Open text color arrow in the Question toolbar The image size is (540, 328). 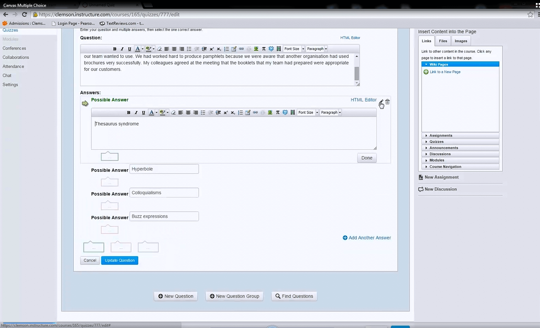click(x=142, y=49)
